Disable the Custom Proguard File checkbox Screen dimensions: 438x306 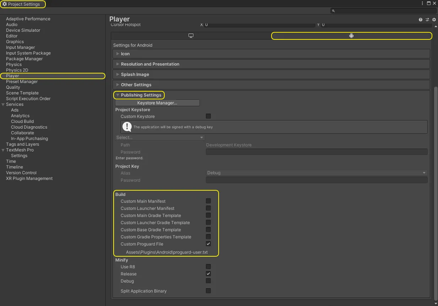point(208,244)
